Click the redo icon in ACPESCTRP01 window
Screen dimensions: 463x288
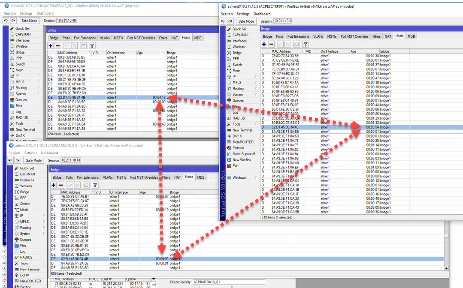[230, 21]
